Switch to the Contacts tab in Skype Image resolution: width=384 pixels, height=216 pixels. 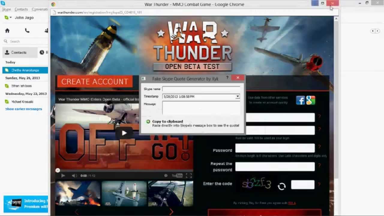(20, 52)
